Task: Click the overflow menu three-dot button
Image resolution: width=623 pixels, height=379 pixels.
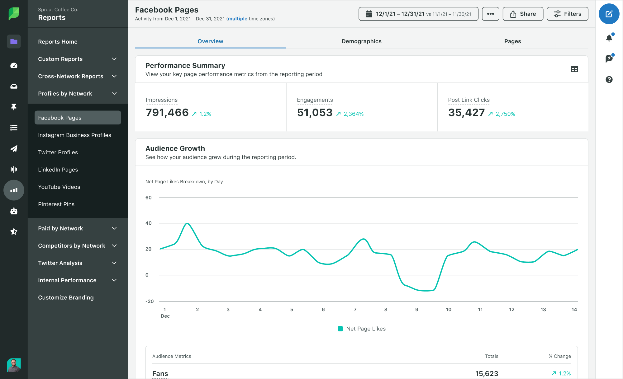Action: tap(490, 13)
